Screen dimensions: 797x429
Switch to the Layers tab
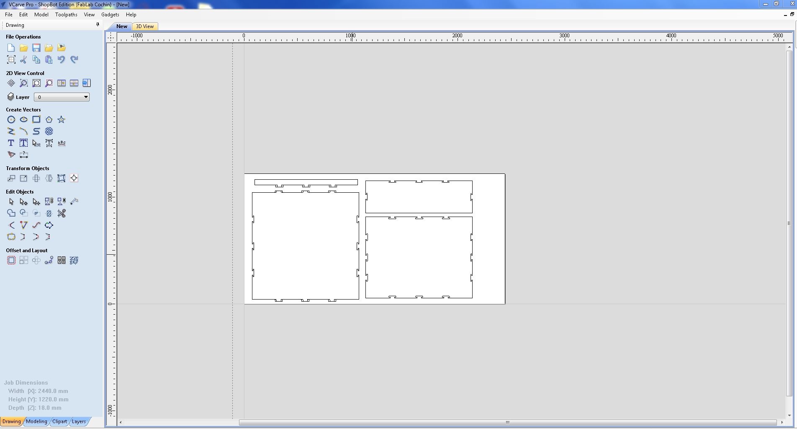(x=79, y=421)
